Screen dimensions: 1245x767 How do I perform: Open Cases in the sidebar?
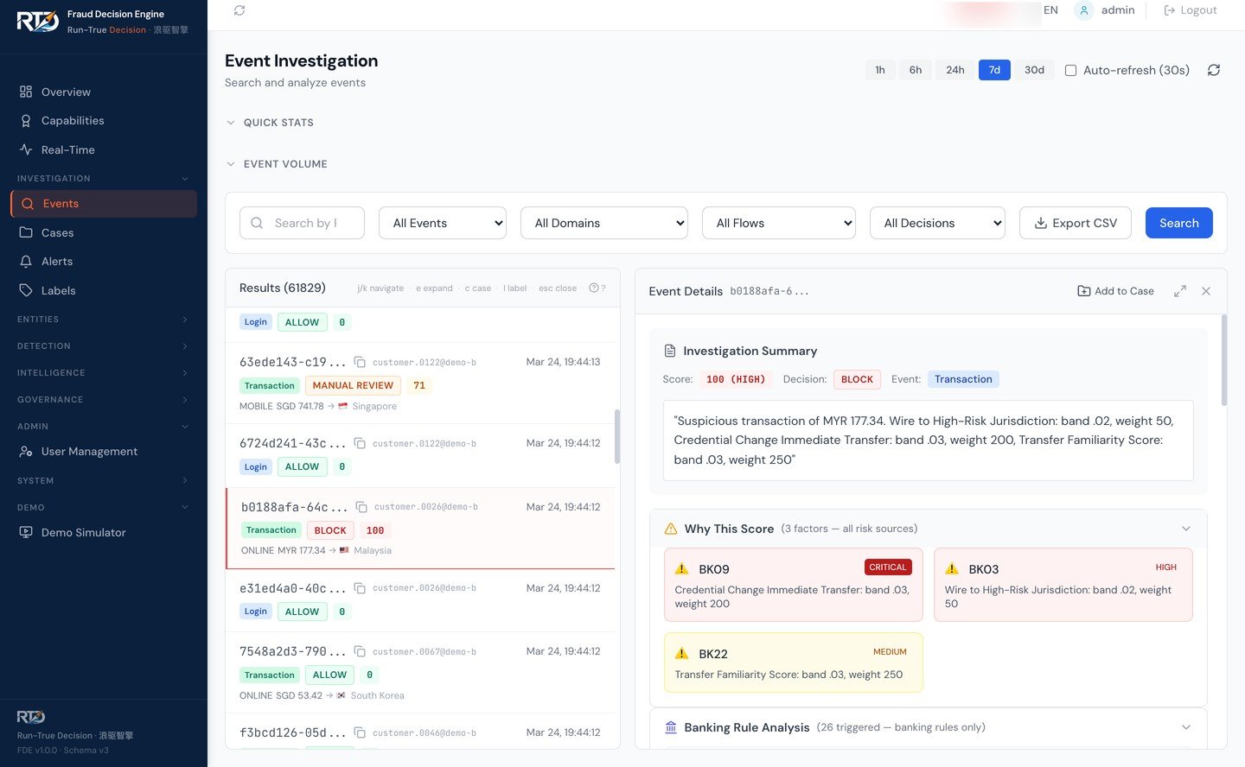tap(57, 232)
